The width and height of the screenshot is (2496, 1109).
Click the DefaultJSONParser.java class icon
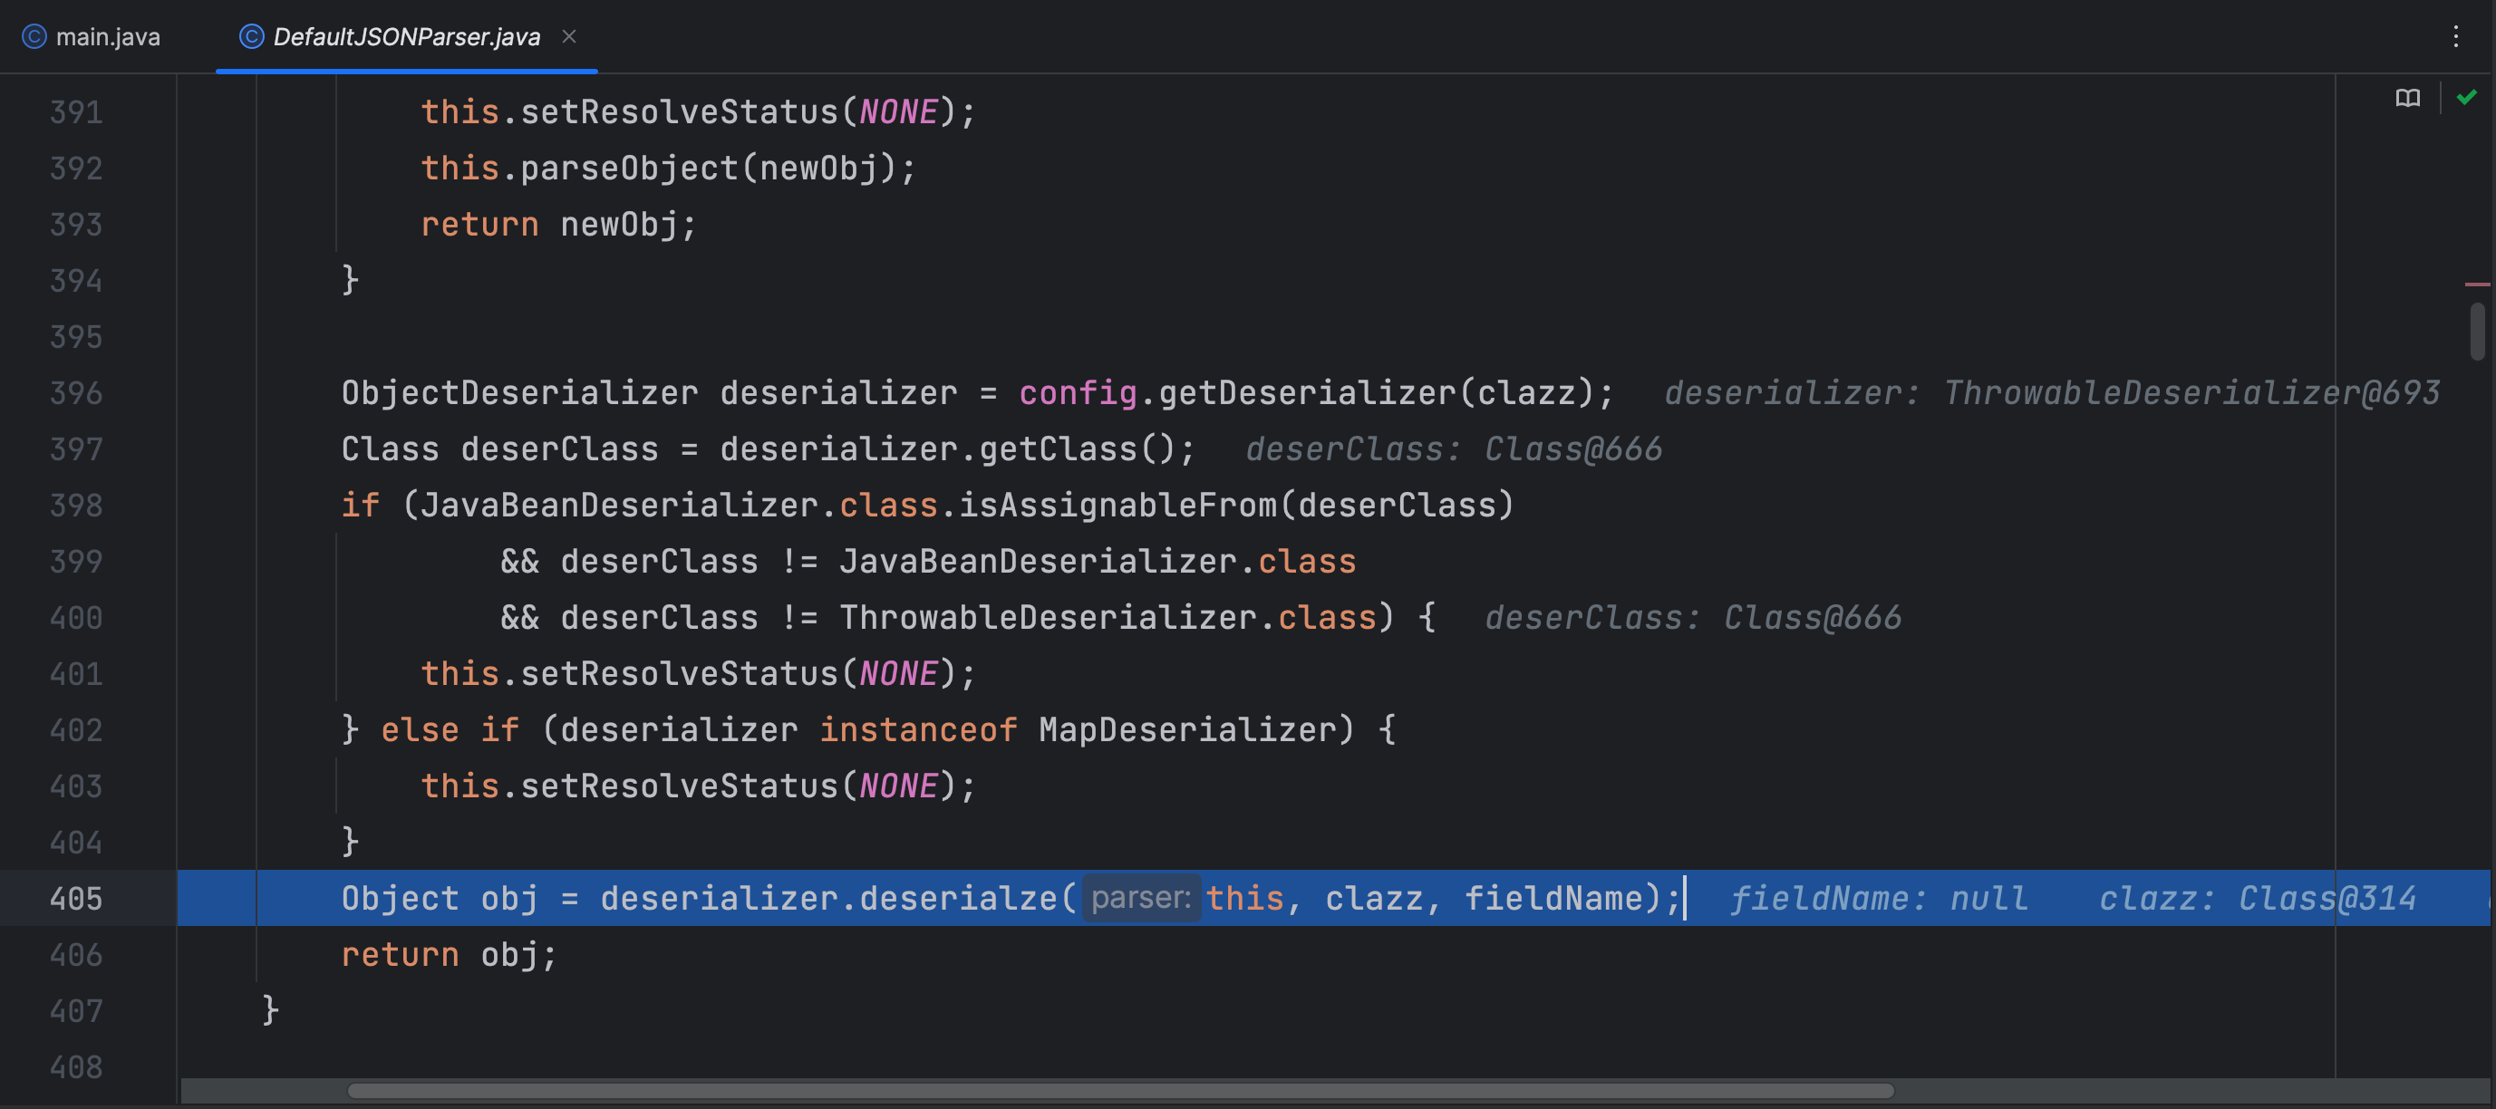(x=252, y=37)
